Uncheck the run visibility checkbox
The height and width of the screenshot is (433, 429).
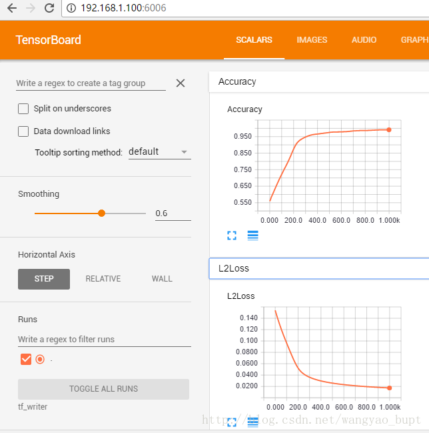click(x=26, y=359)
